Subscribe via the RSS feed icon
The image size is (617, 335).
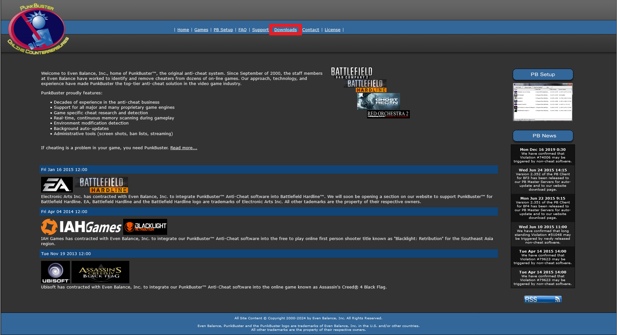click(543, 299)
